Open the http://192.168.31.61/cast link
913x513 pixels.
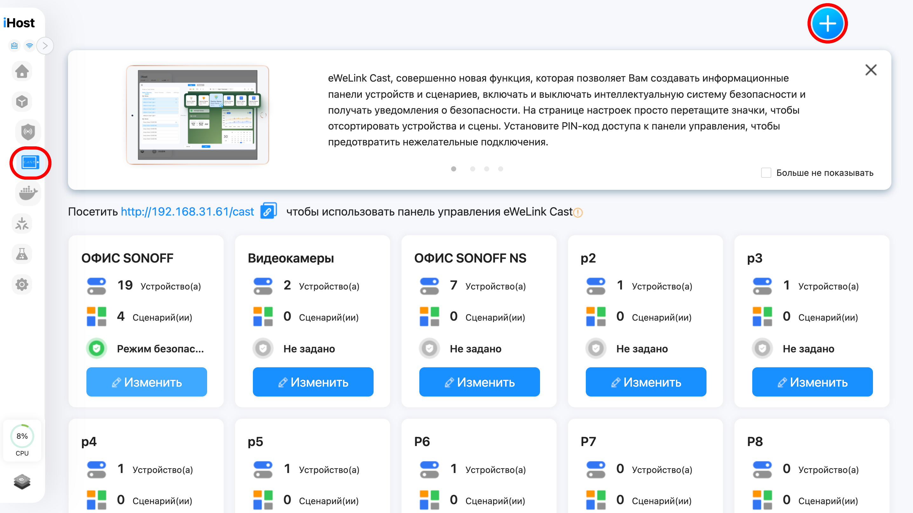187,211
